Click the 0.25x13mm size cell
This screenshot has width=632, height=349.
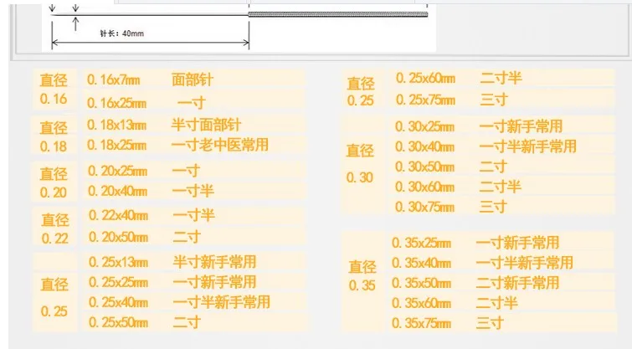coord(118,262)
